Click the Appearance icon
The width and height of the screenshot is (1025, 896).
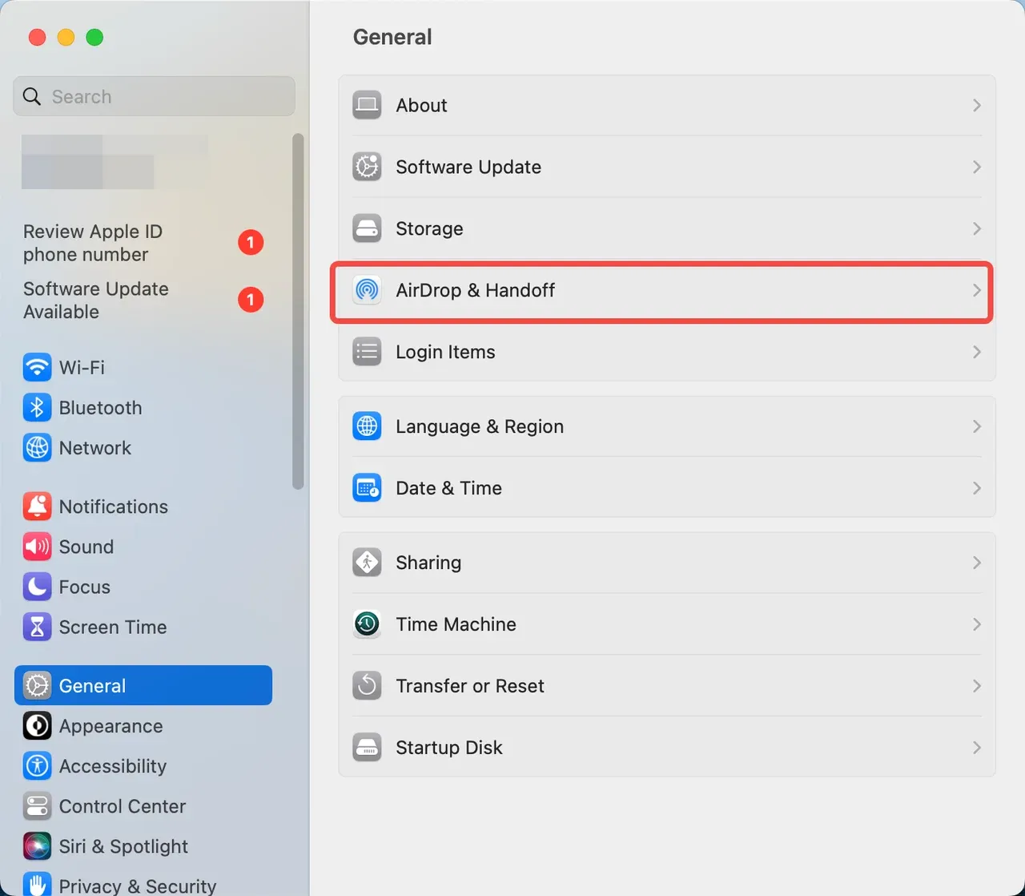pyautogui.click(x=37, y=726)
